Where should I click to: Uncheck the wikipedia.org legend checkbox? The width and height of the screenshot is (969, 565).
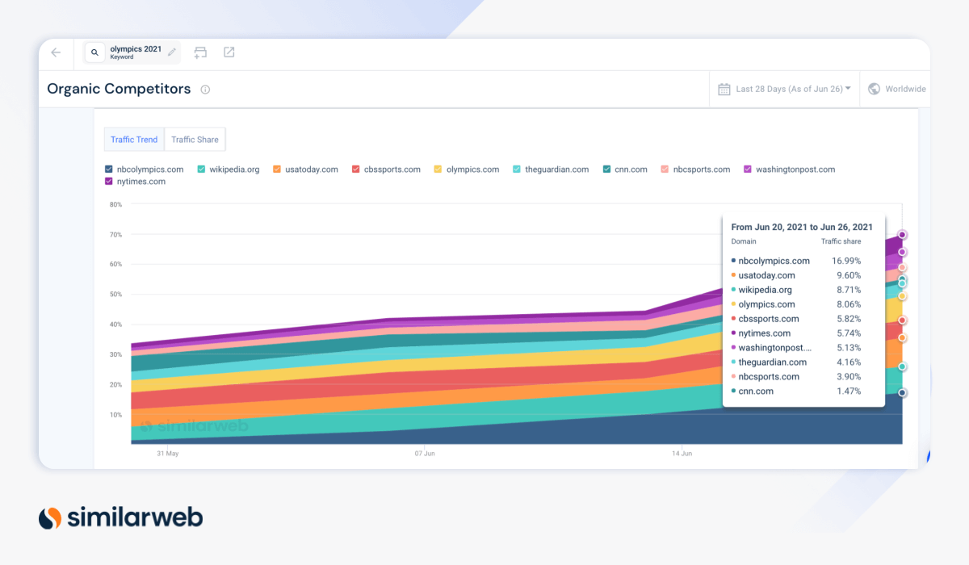202,169
